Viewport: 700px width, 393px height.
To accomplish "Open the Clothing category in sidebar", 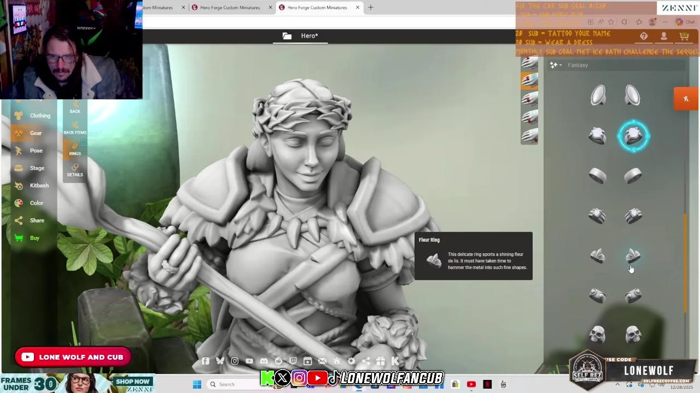I will point(33,116).
